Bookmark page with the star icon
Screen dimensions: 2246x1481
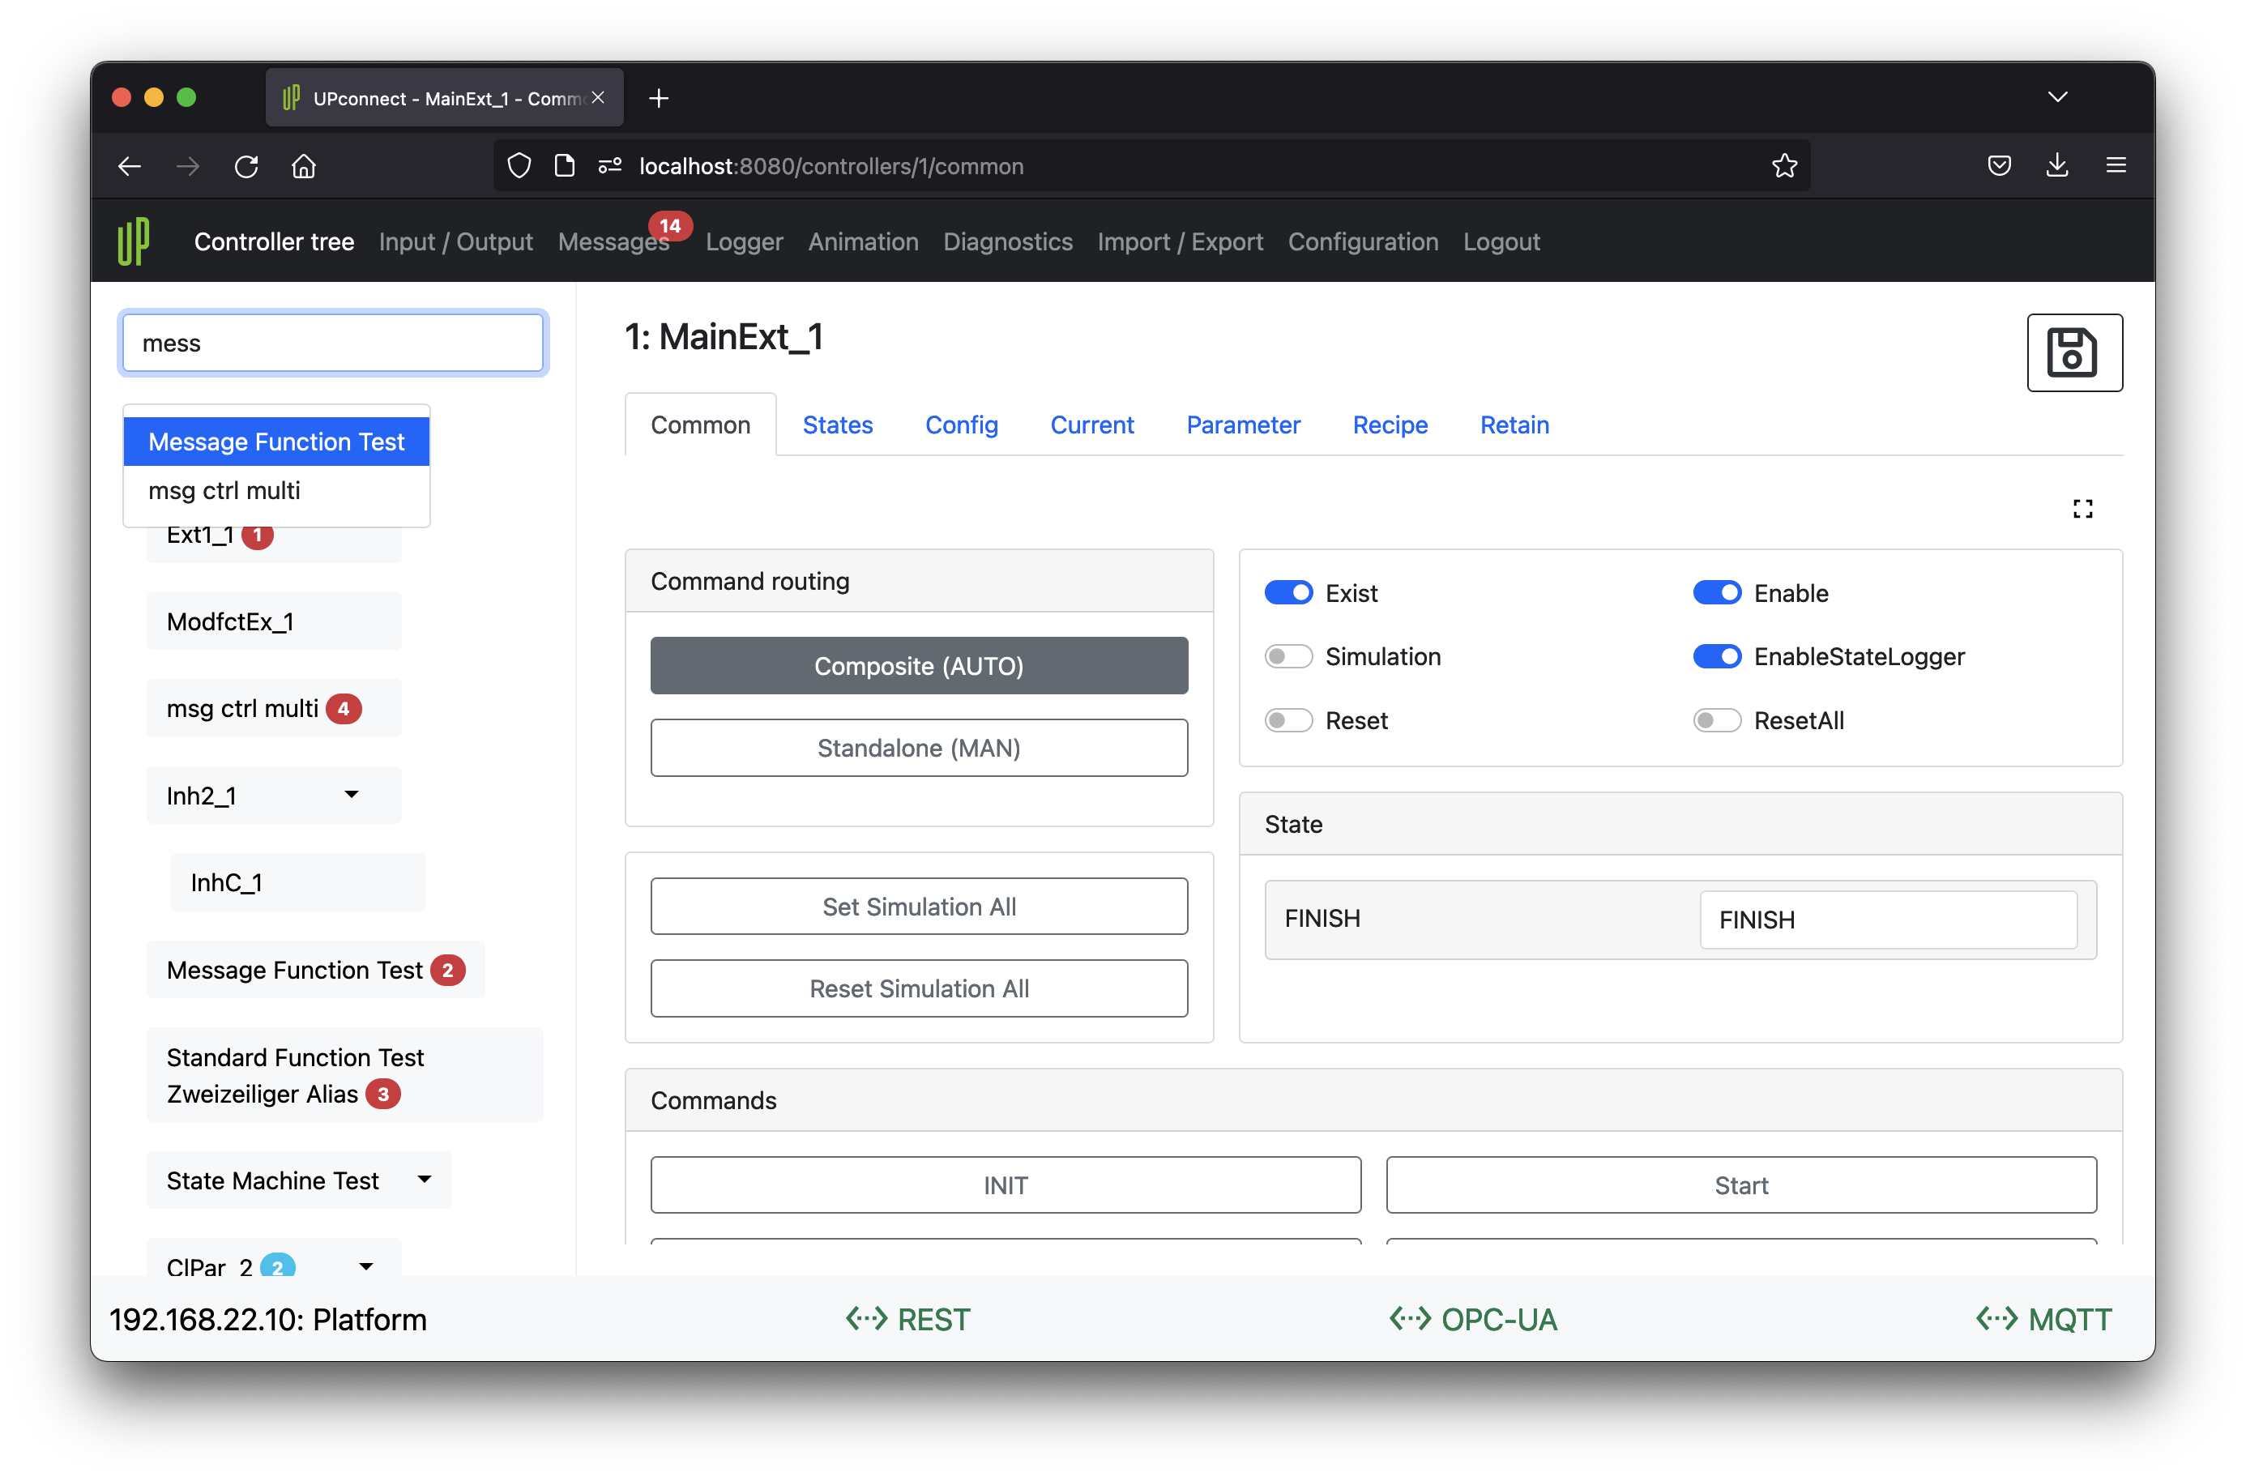coord(1783,166)
